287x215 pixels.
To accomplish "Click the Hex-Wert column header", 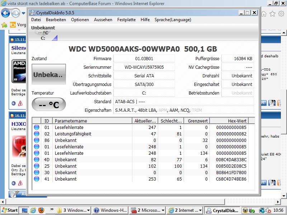I will click(229, 121).
